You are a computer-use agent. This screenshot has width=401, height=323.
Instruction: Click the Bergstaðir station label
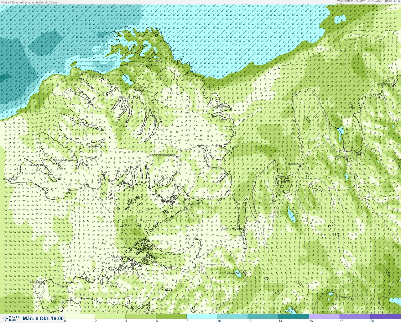[x=340, y=157]
